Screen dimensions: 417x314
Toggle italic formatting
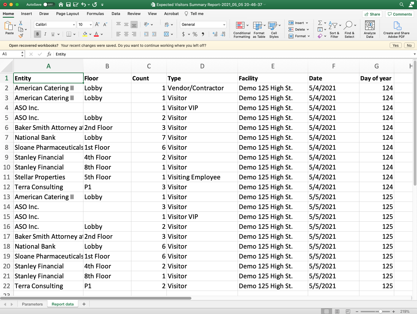coord(45,34)
